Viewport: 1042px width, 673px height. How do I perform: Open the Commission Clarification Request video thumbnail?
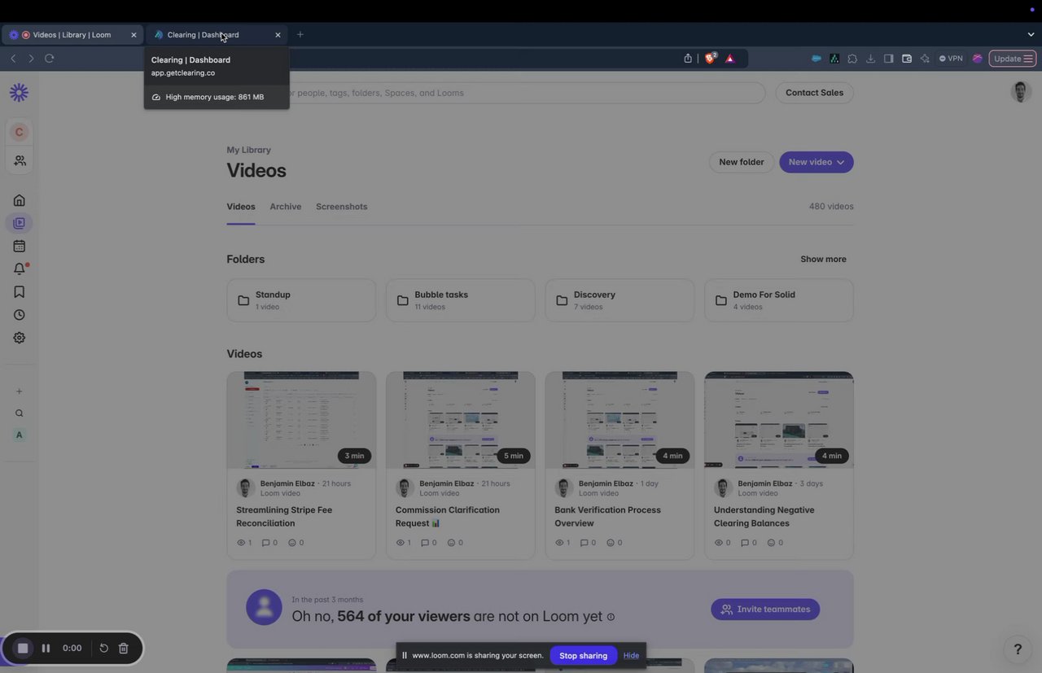pyautogui.click(x=461, y=420)
